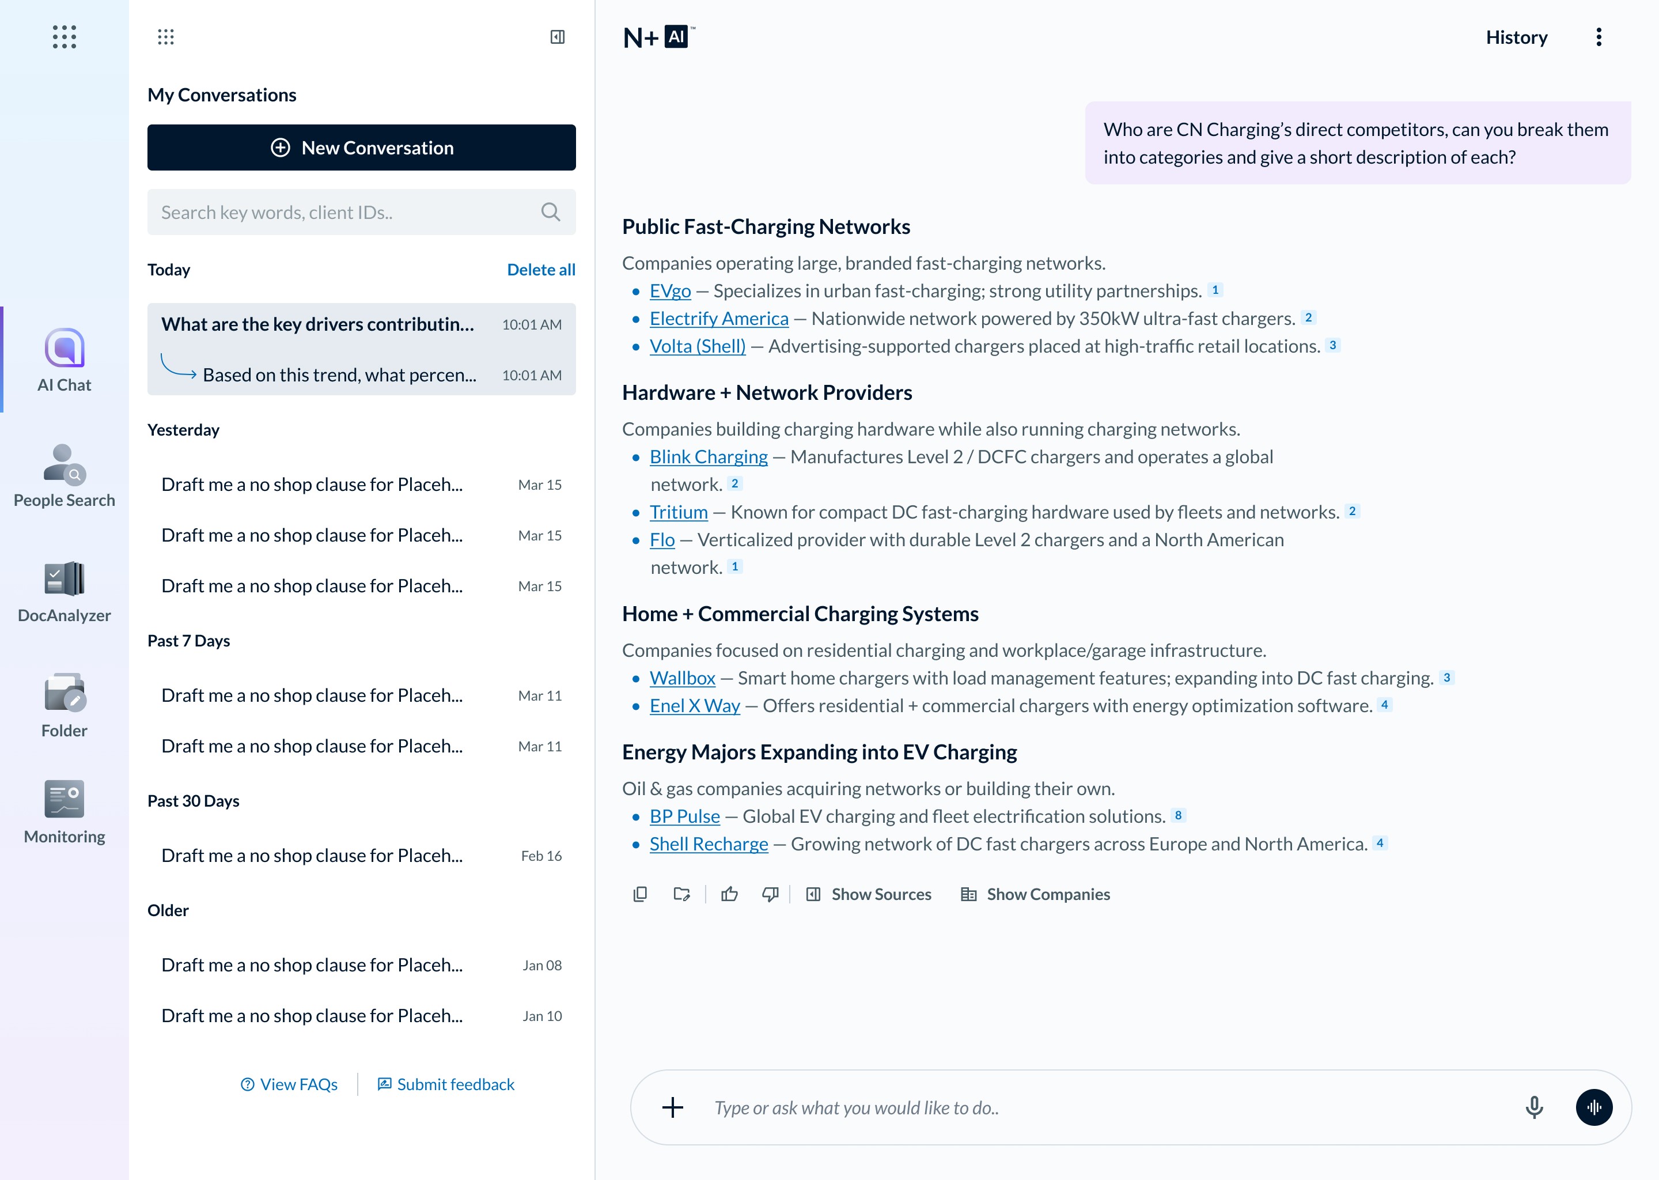
Task: Collapse the conversations side panel
Action: click(x=557, y=37)
